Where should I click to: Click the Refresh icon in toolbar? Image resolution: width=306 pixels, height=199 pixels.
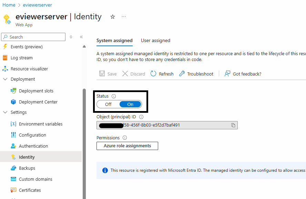[154, 74]
